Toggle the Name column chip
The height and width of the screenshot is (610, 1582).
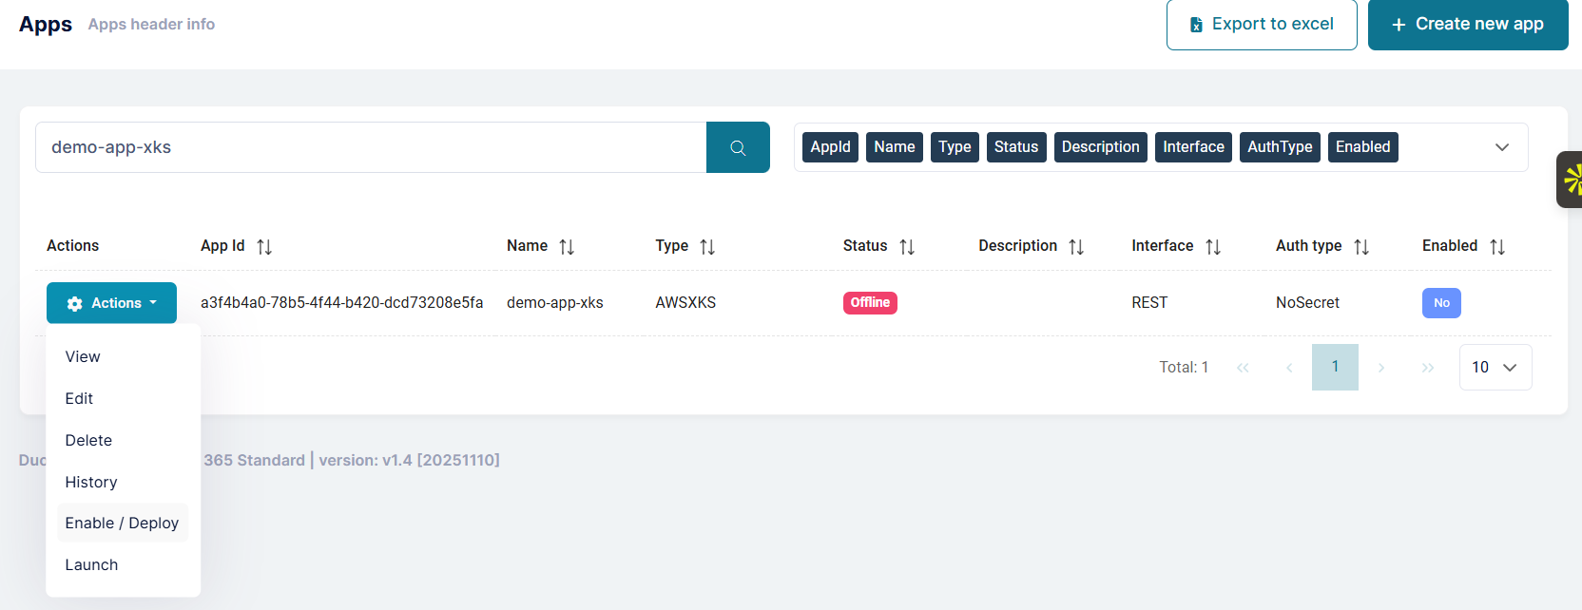[895, 147]
